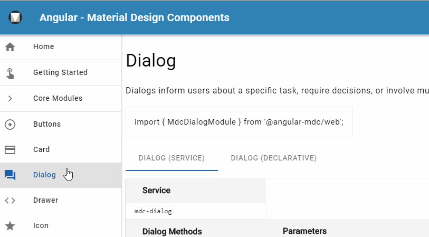Viewport: 429px width, 237px height.
Task: Click the Drawer code brackets icon
Action: click(x=10, y=201)
